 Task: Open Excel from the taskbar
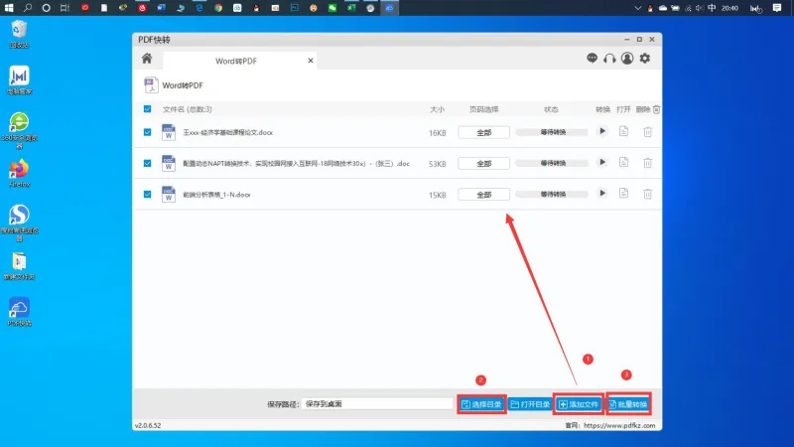click(351, 8)
